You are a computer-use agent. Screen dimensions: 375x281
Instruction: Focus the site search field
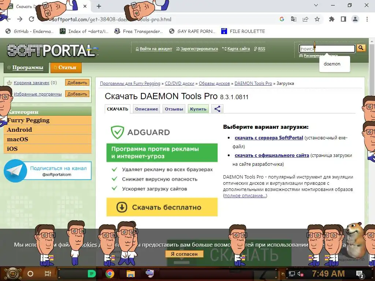(327, 49)
